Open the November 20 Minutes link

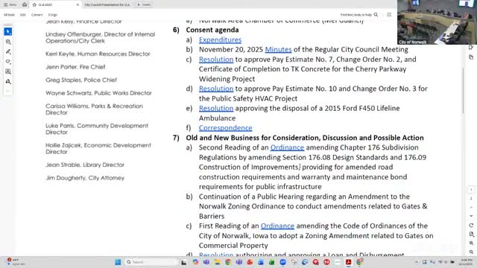coord(278,50)
